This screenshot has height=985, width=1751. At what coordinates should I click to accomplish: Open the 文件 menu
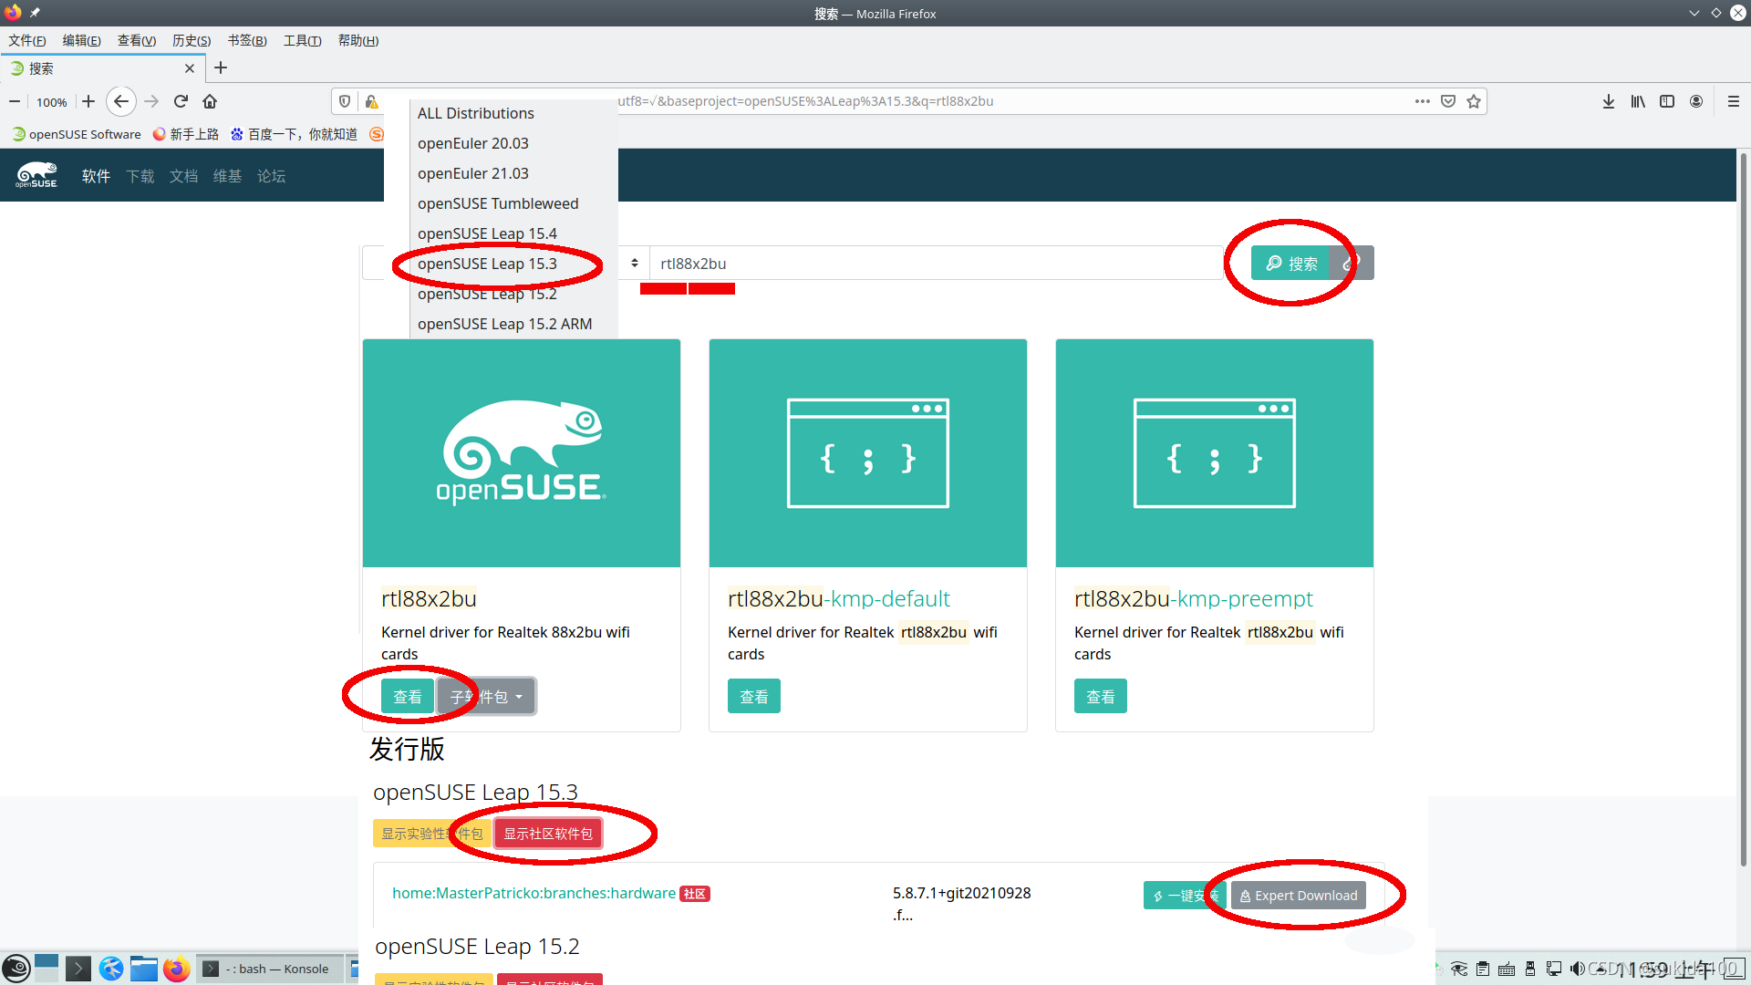coord(27,40)
